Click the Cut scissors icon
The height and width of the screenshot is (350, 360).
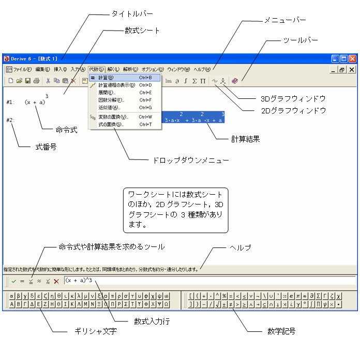click(48, 81)
